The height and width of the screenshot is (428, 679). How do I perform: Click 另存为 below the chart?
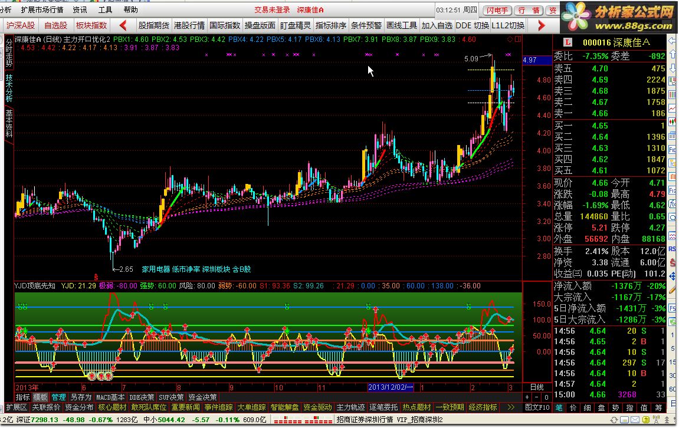click(81, 397)
